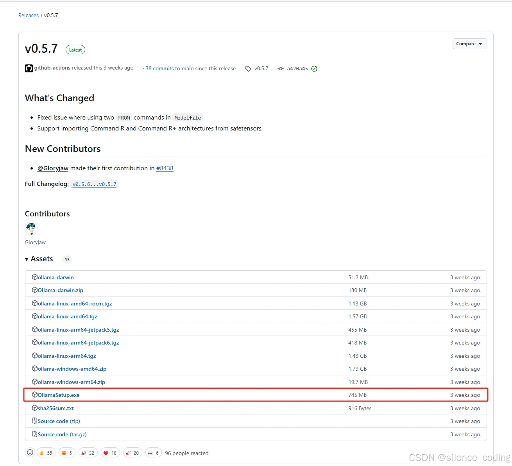Click package icon beside Ollama-darwin.zip

[35, 290]
